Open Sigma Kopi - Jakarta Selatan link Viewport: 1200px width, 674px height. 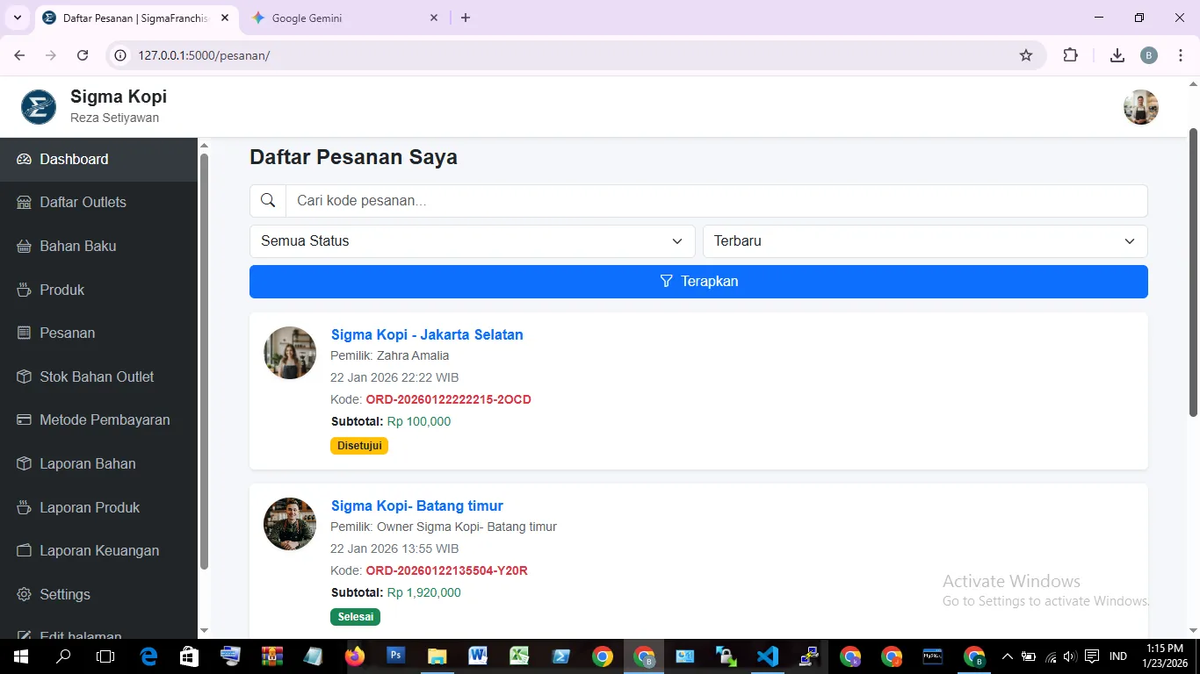click(x=427, y=334)
